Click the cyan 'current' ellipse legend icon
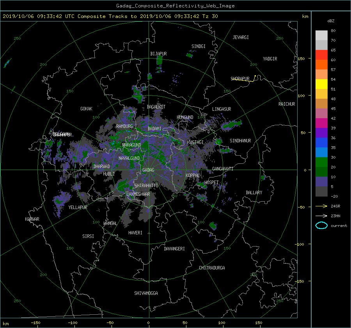The width and height of the screenshot is (351, 328). pyautogui.click(x=321, y=225)
